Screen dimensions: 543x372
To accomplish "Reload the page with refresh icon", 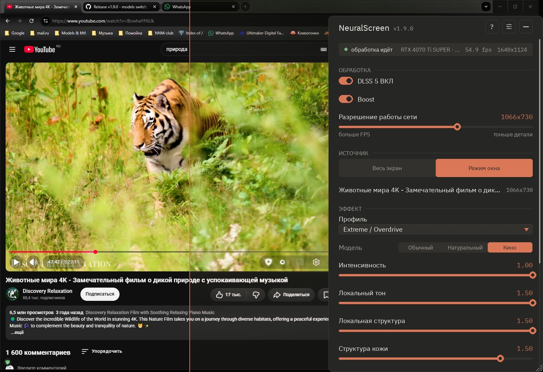I will pyautogui.click(x=31, y=21).
